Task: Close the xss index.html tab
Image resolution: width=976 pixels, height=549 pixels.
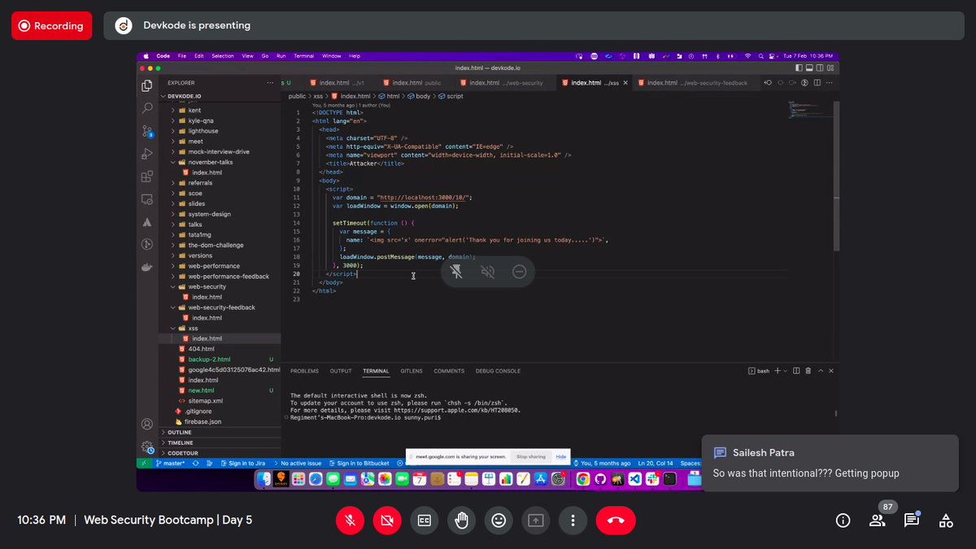Action: 626,83
